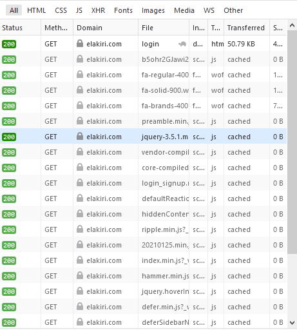Viewport: 297px width, 330px height.
Task: Select the defer.min.js request row
Action: (143, 307)
